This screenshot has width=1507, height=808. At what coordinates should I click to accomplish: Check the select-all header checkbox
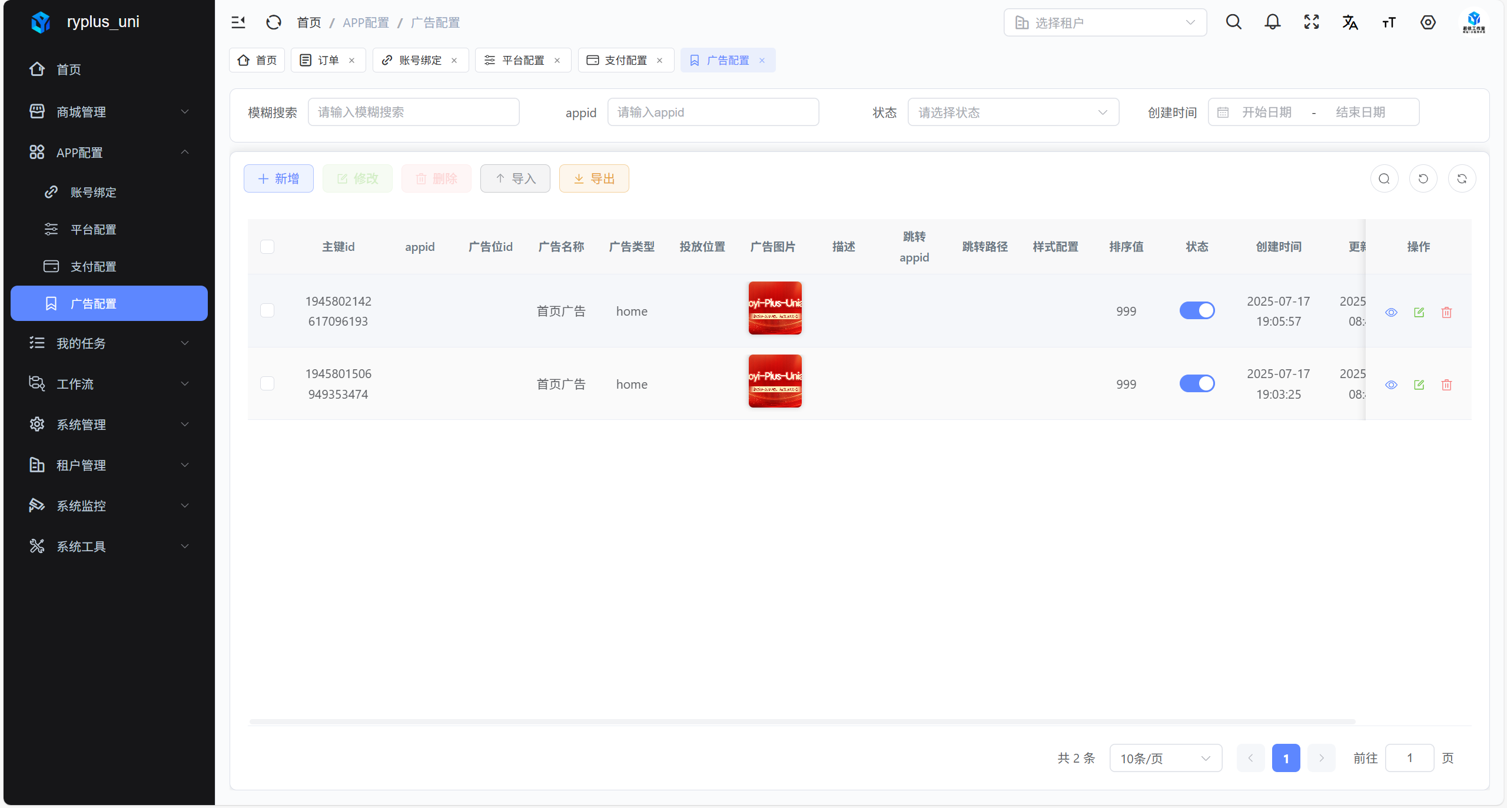point(267,246)
